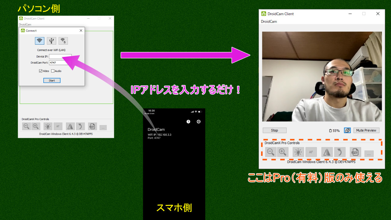Click the mirror flip icon in the right window

(327, 152)
